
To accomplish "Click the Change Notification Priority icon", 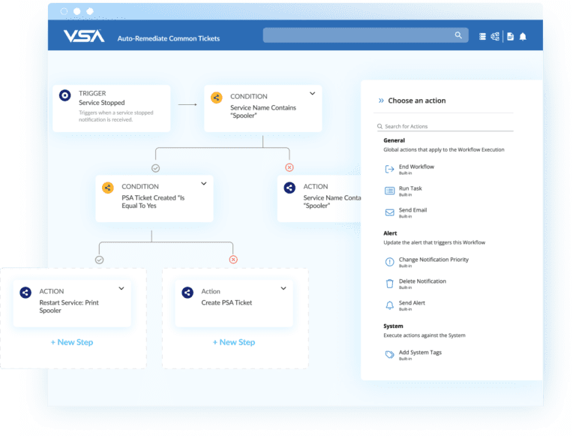I will point(389,262).
